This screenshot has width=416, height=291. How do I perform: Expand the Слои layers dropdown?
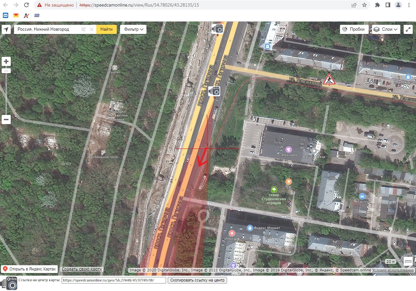[386, 29]
